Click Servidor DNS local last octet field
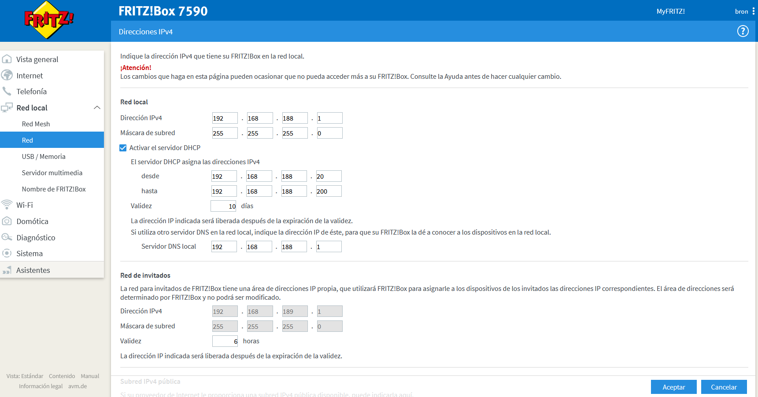The image size is (758, 397). pos(329,246)
